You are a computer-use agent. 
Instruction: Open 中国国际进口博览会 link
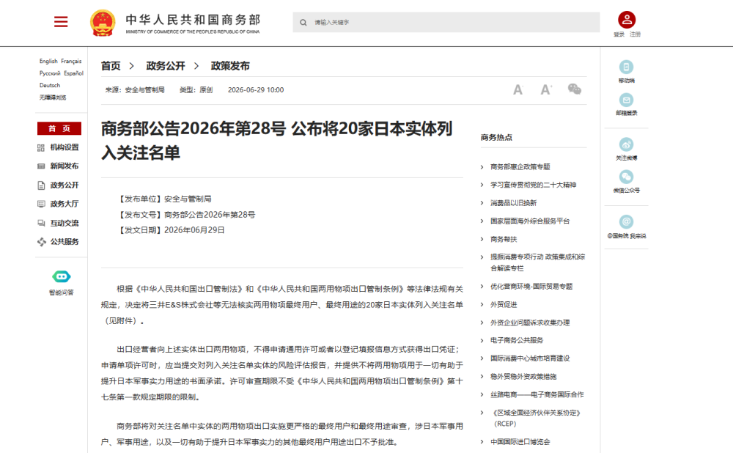pyautogui.click(x=520, y=442)
